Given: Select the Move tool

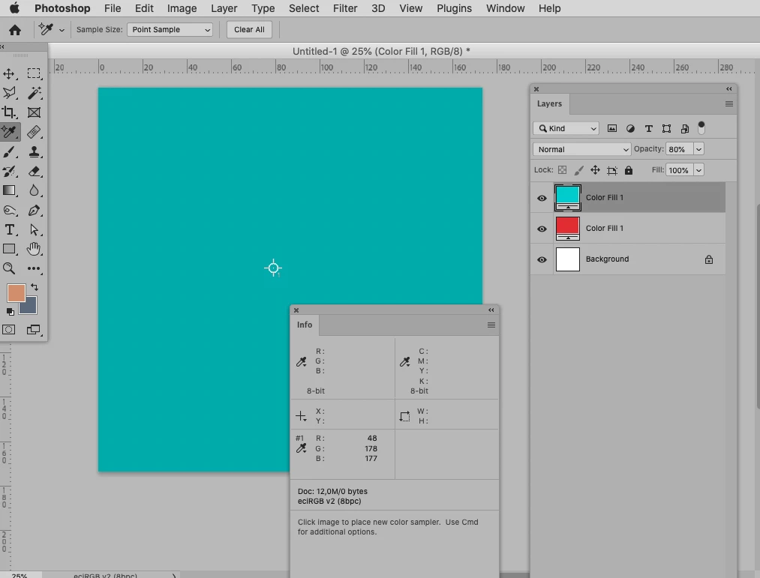Looking at the screenshot, I should coord(9,73).
